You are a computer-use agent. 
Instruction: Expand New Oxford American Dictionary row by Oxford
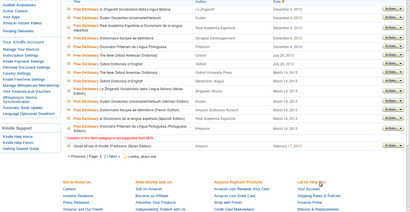coord(68,55)
